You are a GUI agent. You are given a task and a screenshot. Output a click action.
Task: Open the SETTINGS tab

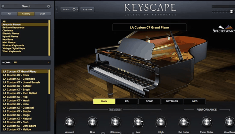[172, 101]
